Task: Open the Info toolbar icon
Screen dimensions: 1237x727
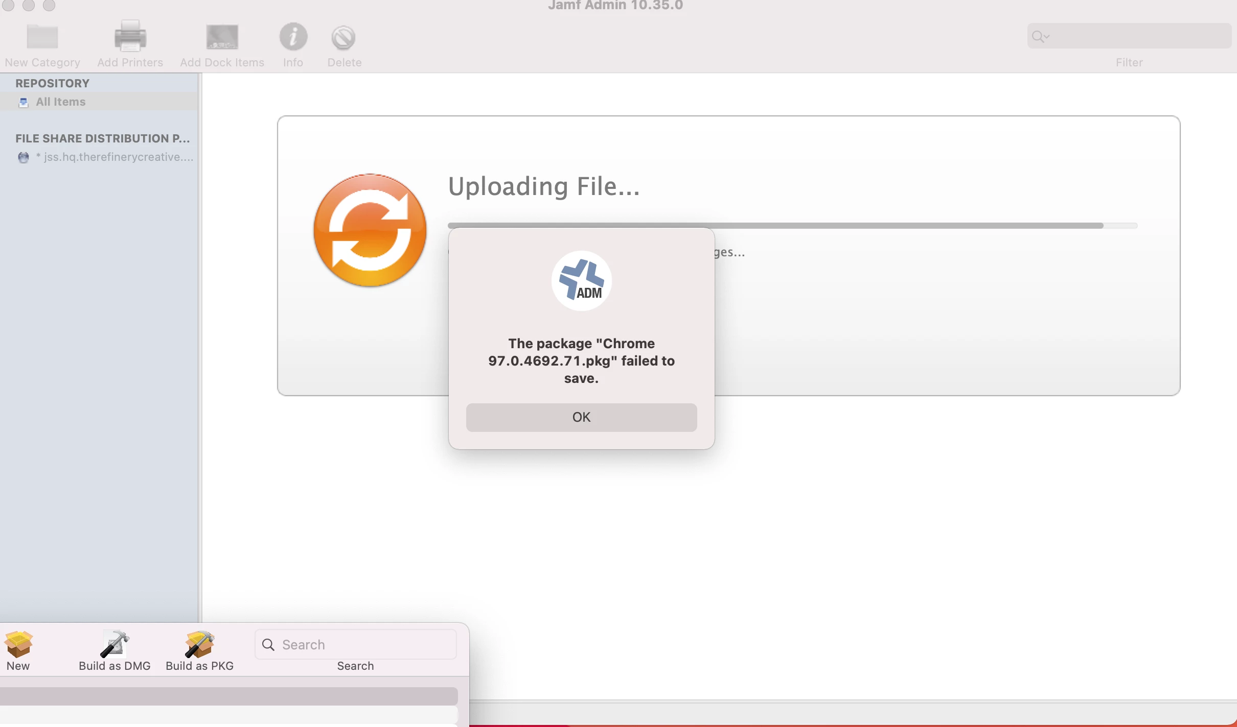Action: tap(293, 37)
